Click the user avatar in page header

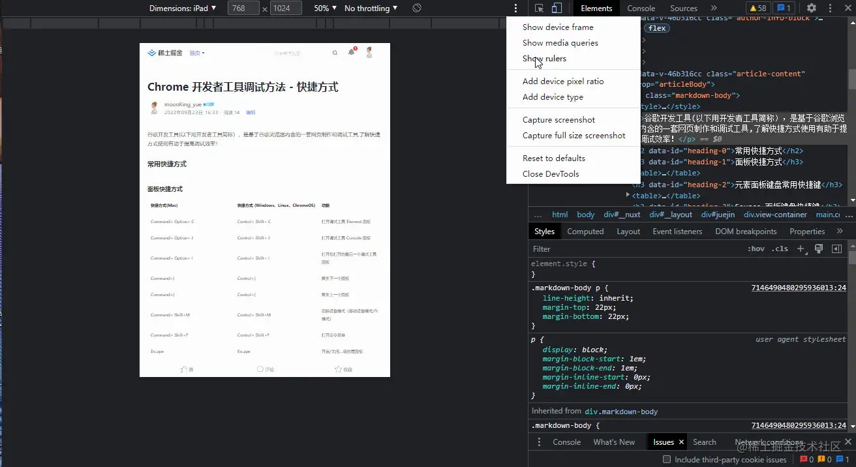369,52
